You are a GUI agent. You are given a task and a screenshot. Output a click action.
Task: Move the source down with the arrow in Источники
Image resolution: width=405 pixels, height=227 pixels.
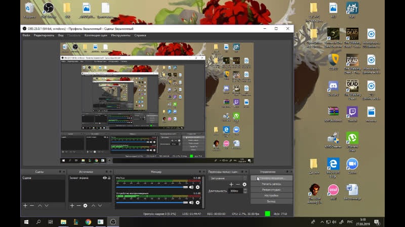coord(100,206)
